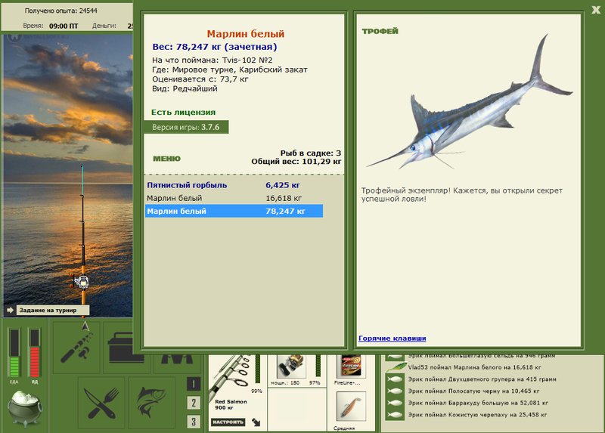Click the Red Salmon rod image

click(x=231, y=376)
